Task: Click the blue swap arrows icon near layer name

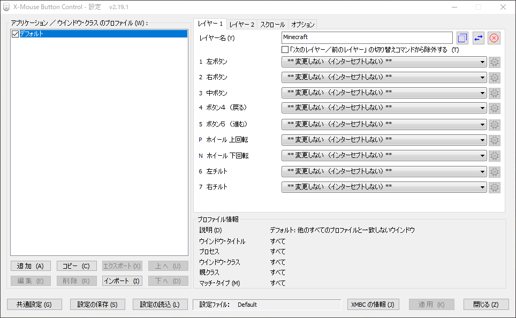Action: coord(478,37)
